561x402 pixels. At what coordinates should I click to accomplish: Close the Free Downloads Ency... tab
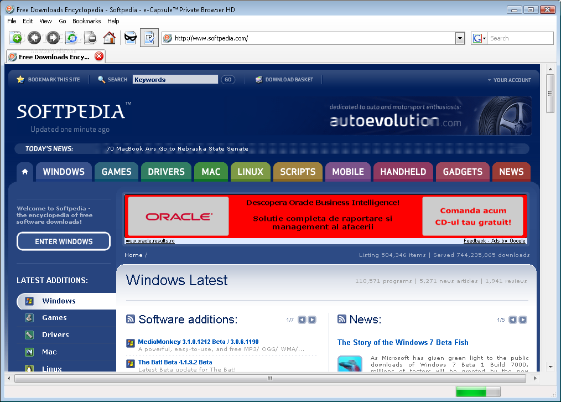99,56
